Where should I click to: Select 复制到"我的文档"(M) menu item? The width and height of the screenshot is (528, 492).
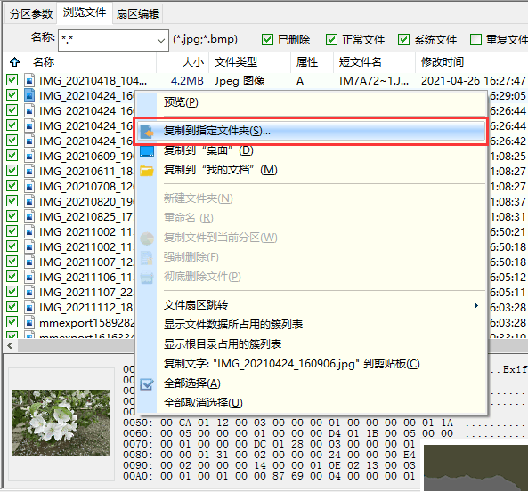(312, 170)
